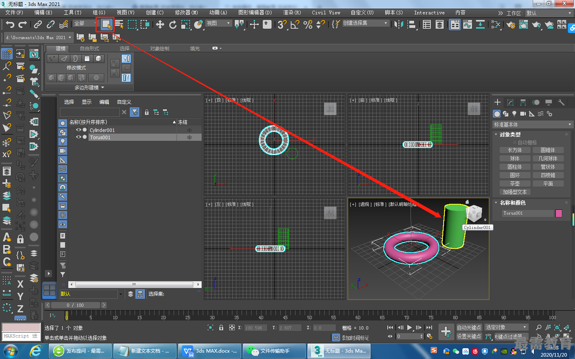
Task: Toggle the scene explorer filter funnel button
Action: click(135, 112)
